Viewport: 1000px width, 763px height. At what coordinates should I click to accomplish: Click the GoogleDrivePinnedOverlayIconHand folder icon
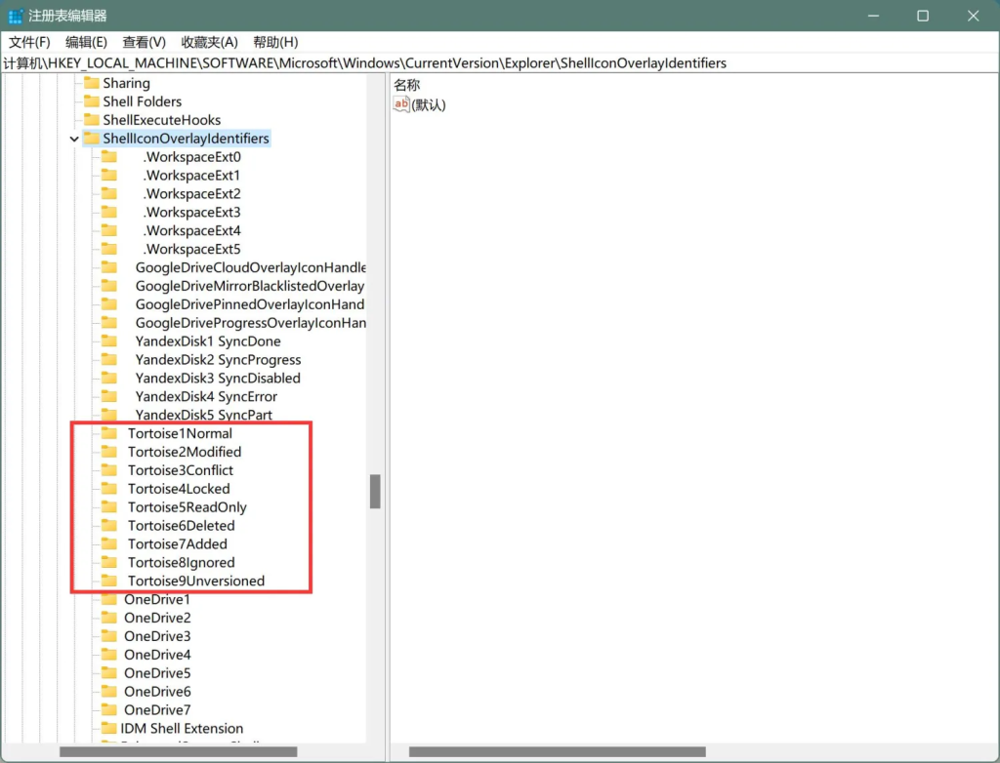coord(109,304)
